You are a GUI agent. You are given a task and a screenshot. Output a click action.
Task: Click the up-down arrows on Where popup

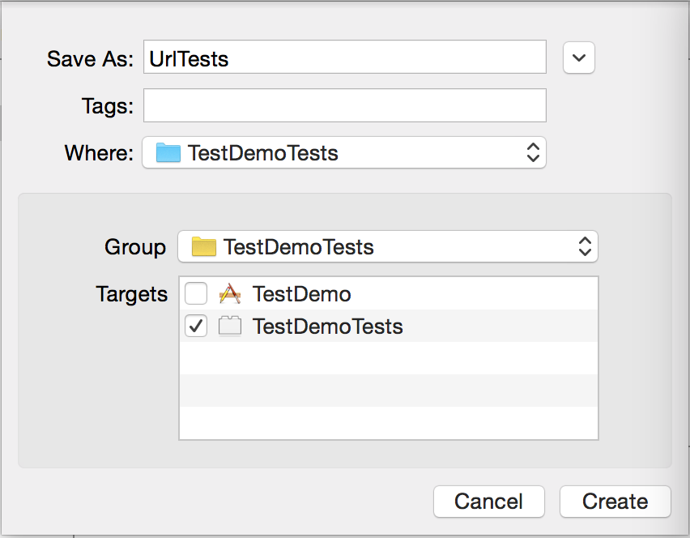tap(532, 152)
